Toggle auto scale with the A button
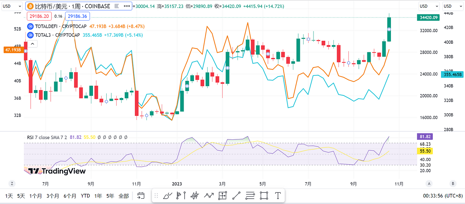The height and width of the screenshot is (204, 465). pyautogui.click(x=429, y=183)
